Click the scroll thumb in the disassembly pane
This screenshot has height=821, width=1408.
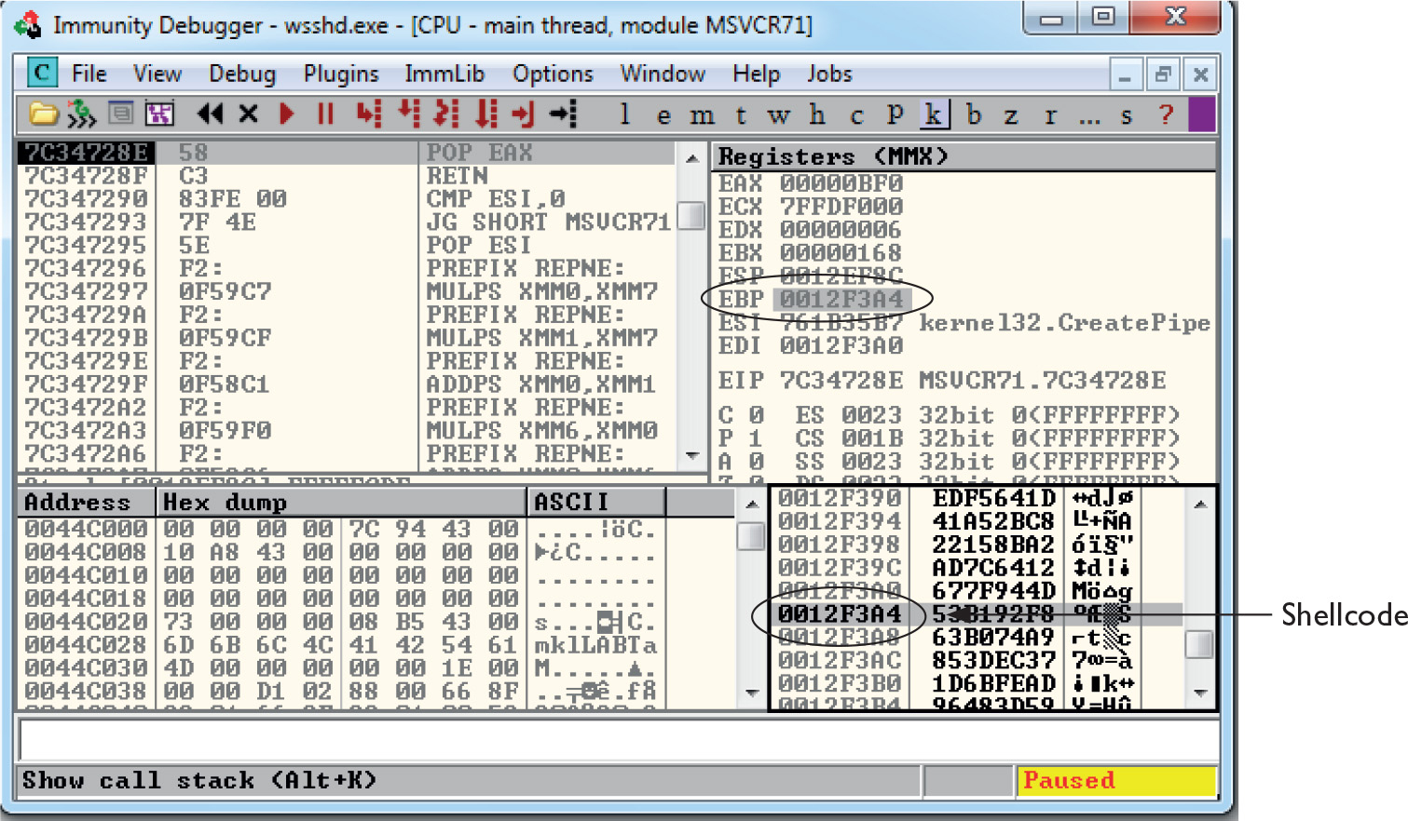pyautogui.click(x=691, y=215)
